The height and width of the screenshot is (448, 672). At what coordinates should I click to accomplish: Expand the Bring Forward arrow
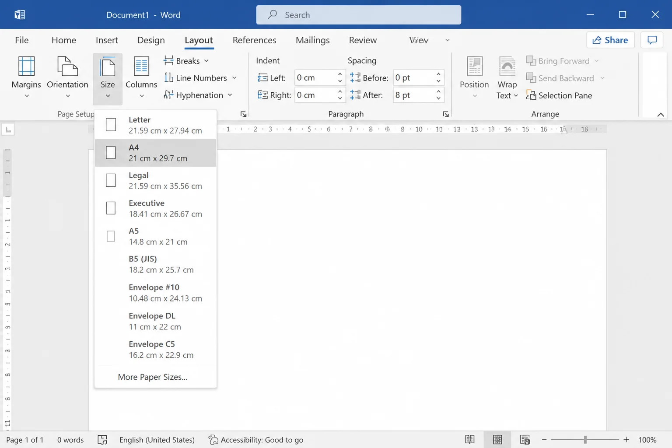596,61
